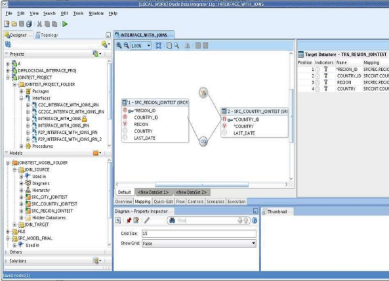The image size is (389, 281).
Task: Run the interface with green play icon
Action: 65,24
